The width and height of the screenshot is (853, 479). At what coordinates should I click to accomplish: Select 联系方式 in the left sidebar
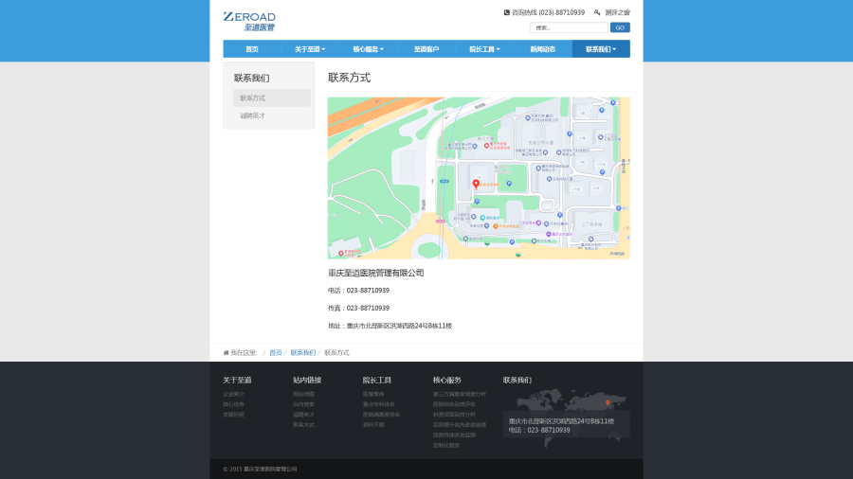point(272,98)
